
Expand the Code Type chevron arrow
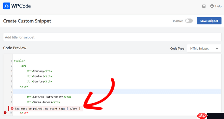(x=217, y=49)
